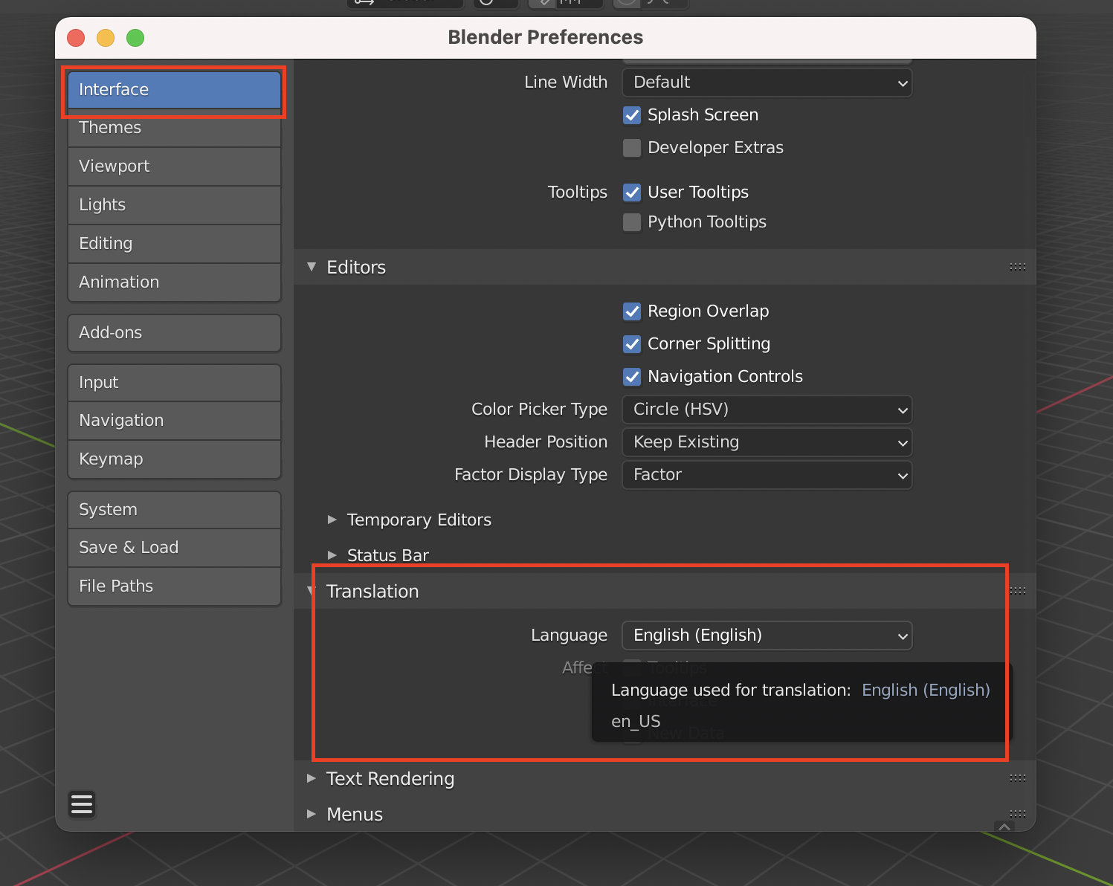1113x886 pixels.
Task: Open the Viewport preferences section
Action: [174, 166]
